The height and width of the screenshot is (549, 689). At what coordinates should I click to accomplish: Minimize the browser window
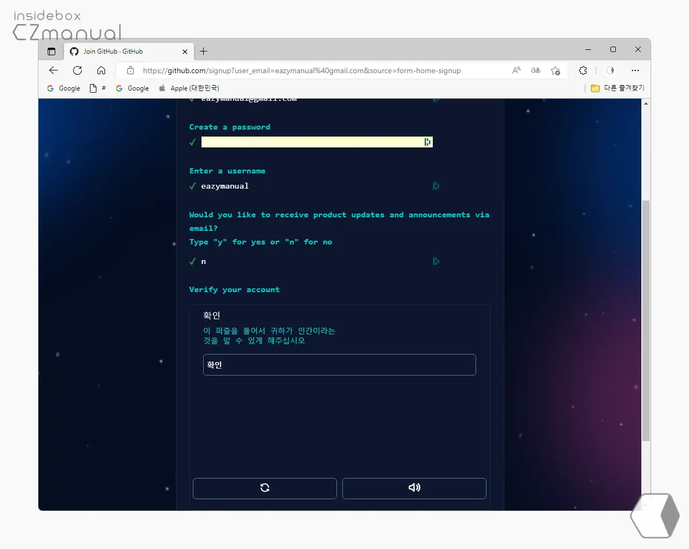[x=588, y=50]
